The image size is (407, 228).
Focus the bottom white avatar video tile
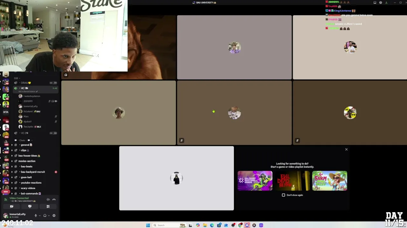click(x=176, y=178)
